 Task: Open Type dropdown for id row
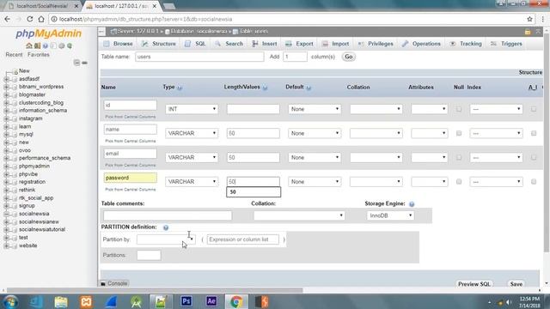coord(192,109)
